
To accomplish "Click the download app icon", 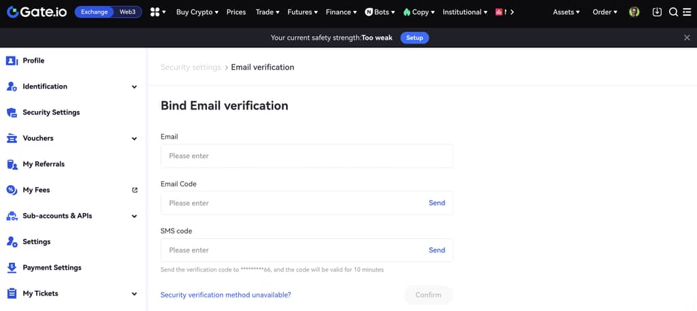I will tap(657, 12).
